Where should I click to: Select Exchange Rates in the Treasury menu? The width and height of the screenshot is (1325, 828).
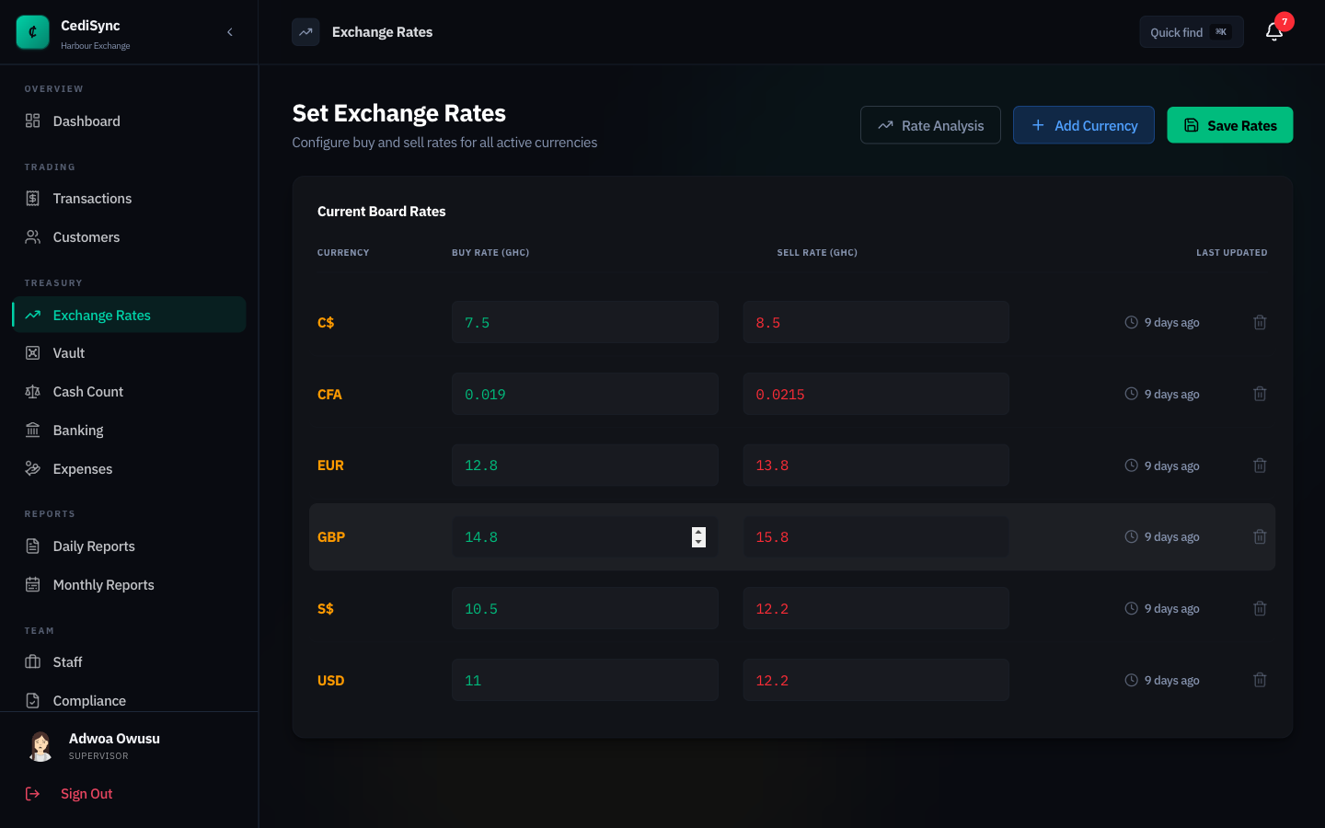tap(101, 314)
